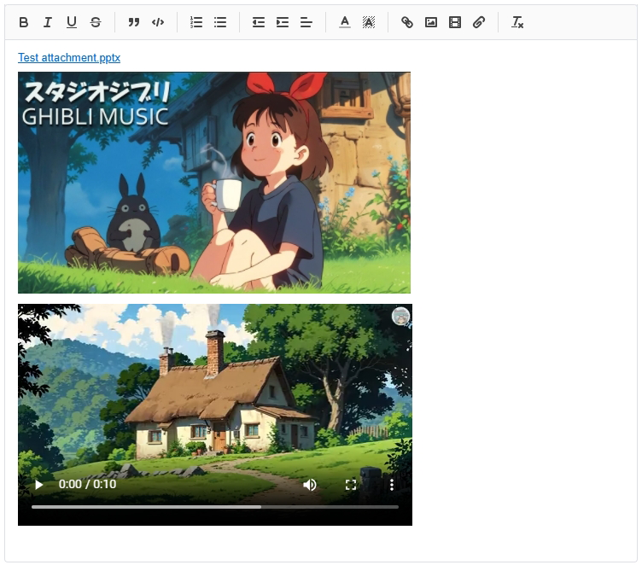Image resolution: width=642 pixels, height=565 pixels.
Task: Insert an image
Action: pos(431,22)
